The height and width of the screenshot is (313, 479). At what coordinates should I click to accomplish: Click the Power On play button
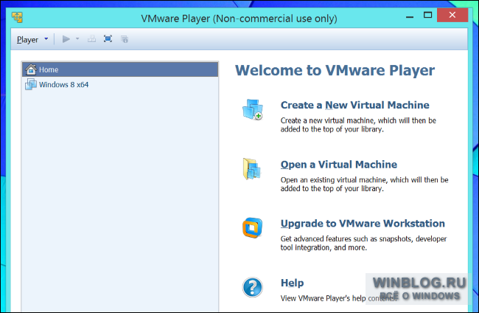click(66, 39)
